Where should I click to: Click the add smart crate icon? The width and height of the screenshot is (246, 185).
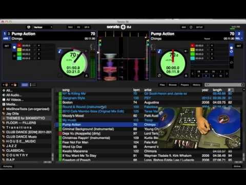point(14,85)
